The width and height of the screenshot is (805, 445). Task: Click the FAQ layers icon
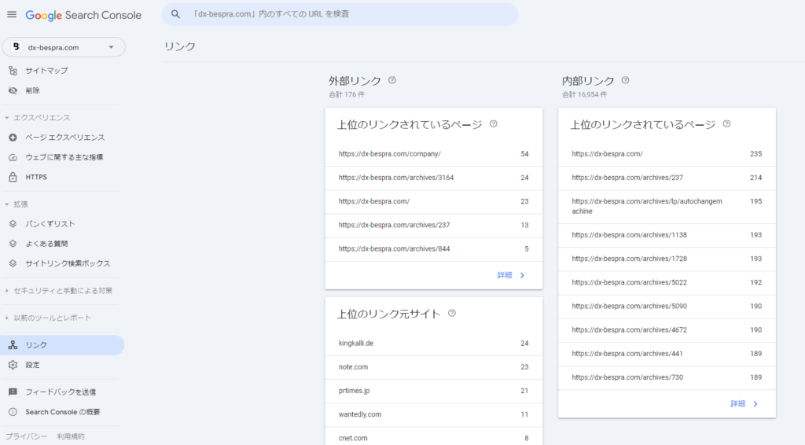(x=13, y=244)
